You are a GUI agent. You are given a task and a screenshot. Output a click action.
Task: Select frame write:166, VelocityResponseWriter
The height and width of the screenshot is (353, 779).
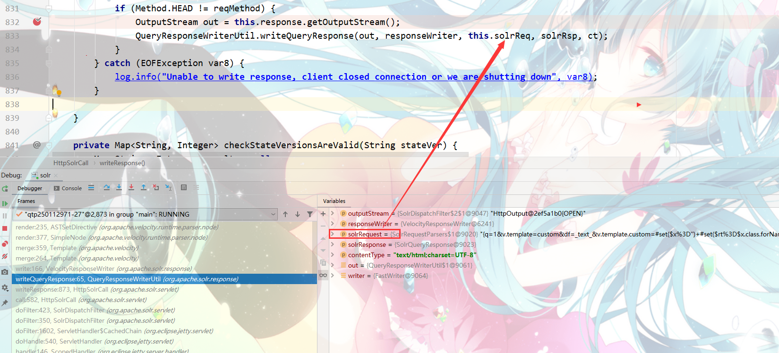[x=164, y=269]
